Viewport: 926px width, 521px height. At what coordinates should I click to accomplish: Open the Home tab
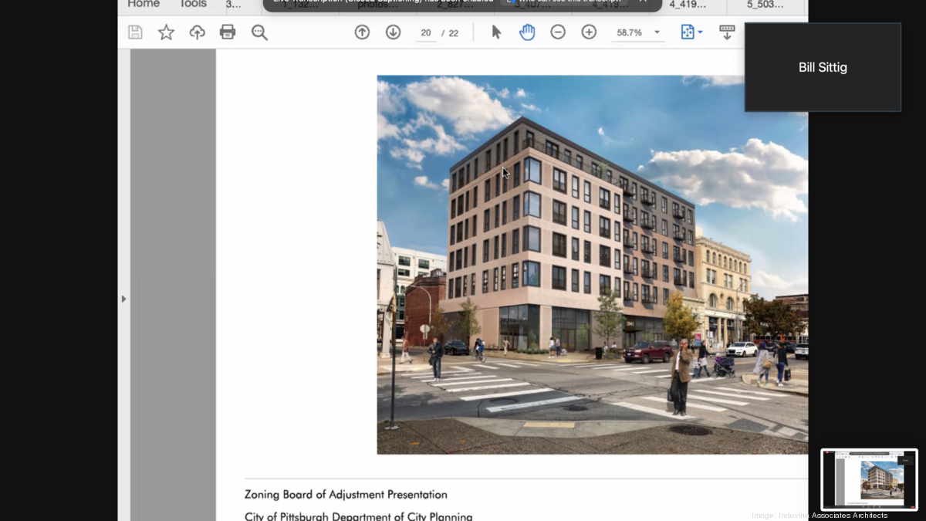pos(144,5)
